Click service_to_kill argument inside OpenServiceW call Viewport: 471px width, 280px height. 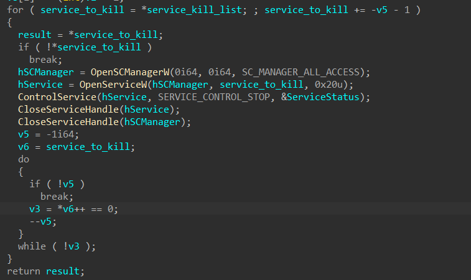click(261, 85)
